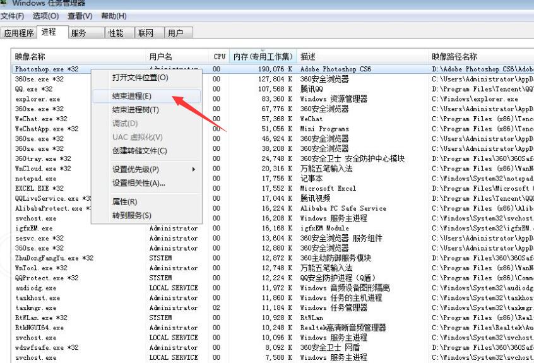Click the Windows 音频设备图形隔离 description cell
534x363 pixels.
click(x=345, y=288)
